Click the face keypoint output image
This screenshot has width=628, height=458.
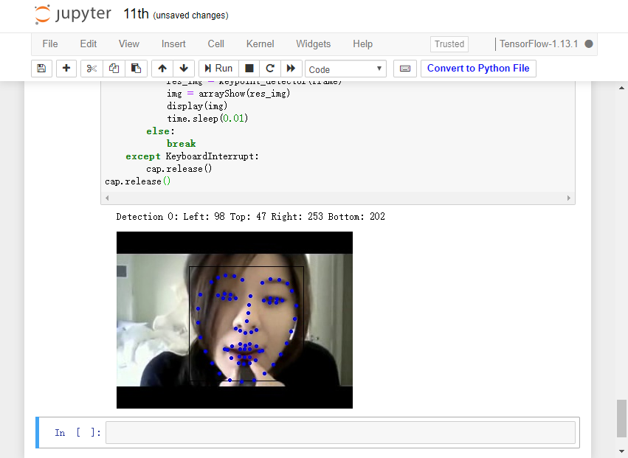click(x=235, y=320)
